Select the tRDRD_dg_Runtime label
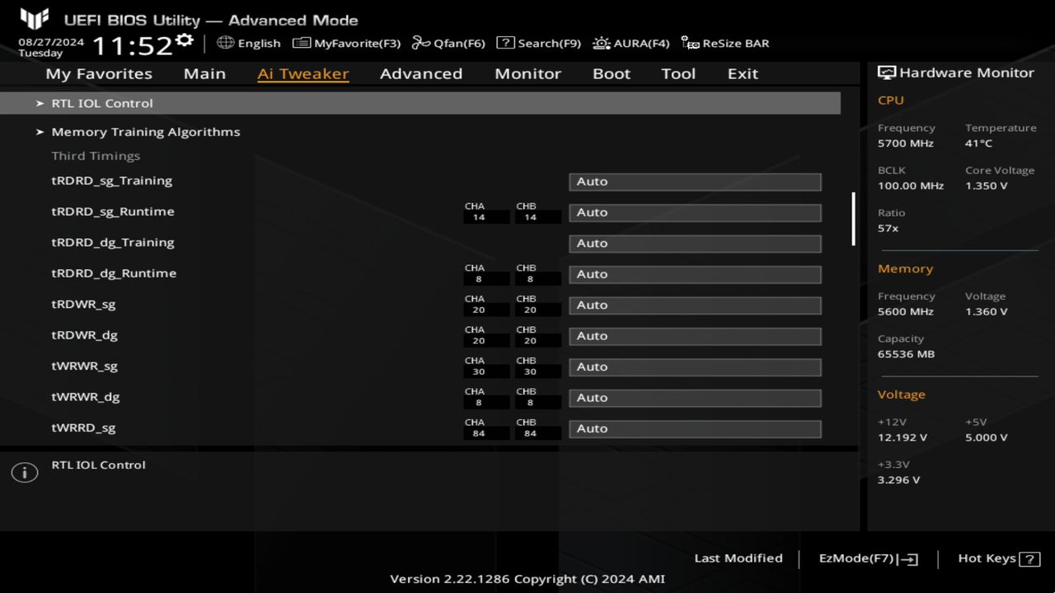The width and height of the screenshot is (1055, 593). pyautogui.click(x=114, y=273)
